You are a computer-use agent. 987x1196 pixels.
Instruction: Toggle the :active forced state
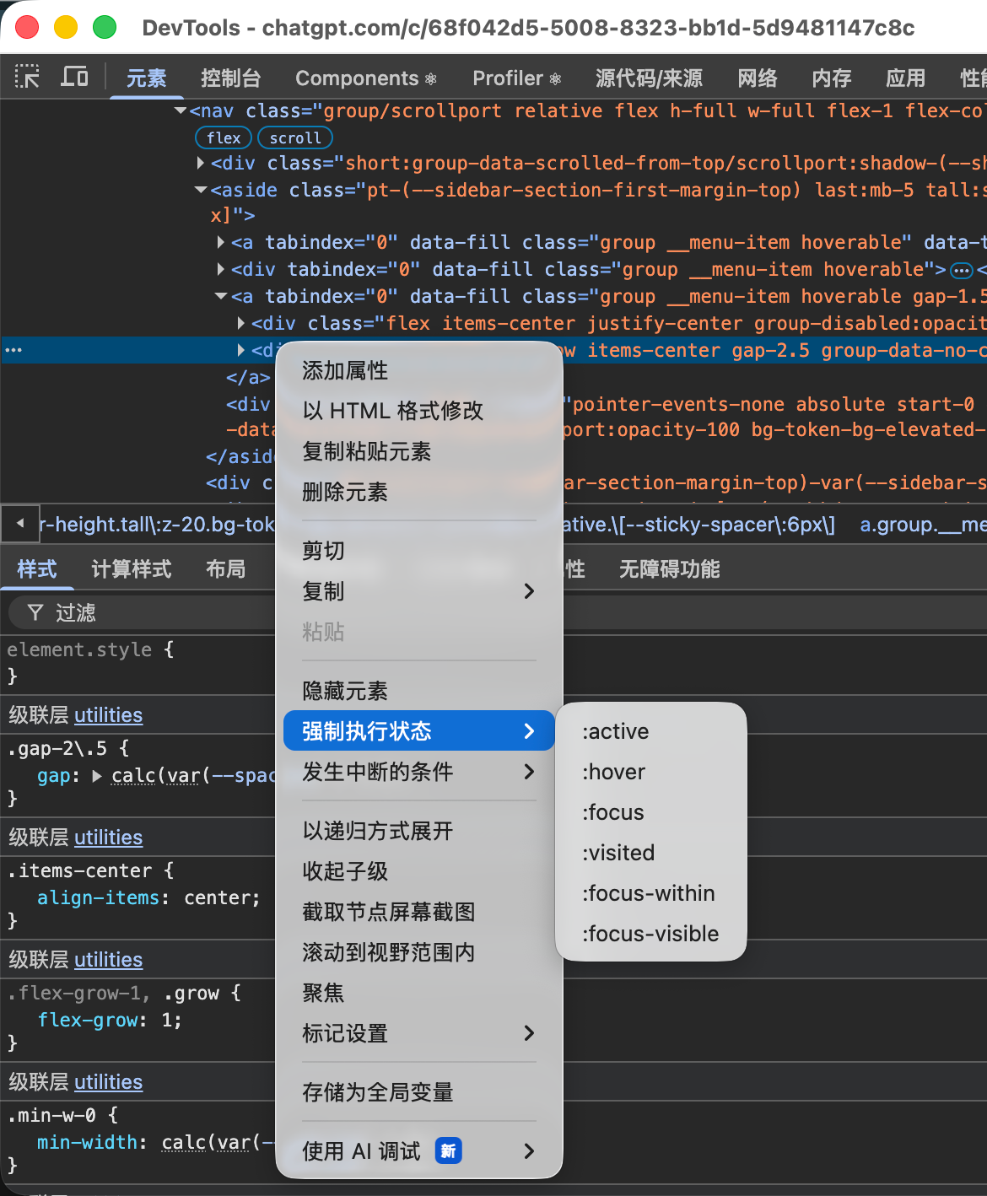coord(615,731)
